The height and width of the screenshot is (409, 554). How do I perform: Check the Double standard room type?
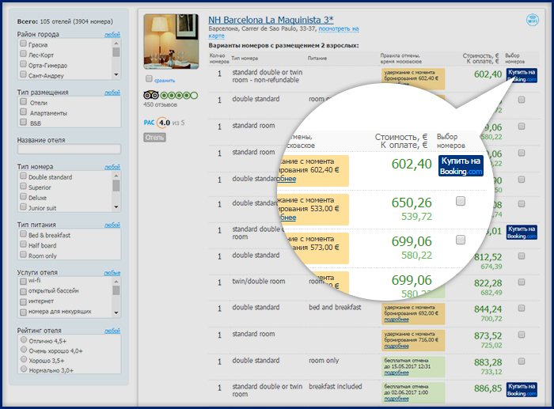pyautogui.click(x=23, y=176)
